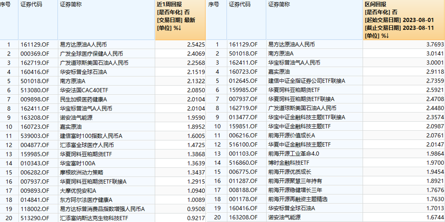Select fund code 513080.OF

(x=35, y=90)
